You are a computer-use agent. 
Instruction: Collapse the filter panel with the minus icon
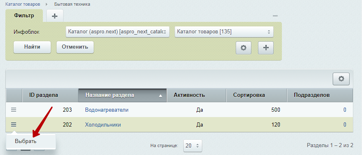pos(275,16)
